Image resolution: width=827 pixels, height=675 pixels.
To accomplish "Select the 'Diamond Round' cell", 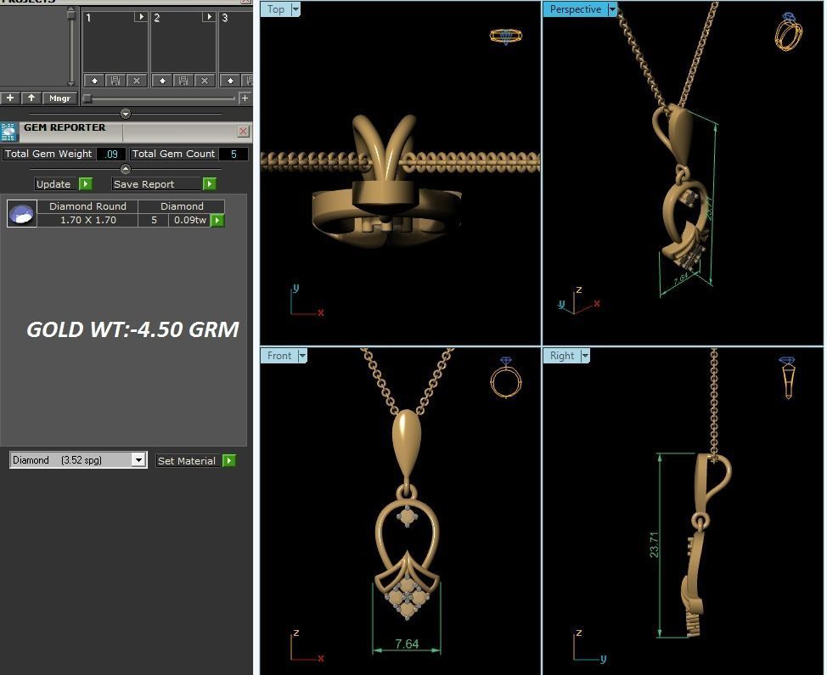I will 87,206.
